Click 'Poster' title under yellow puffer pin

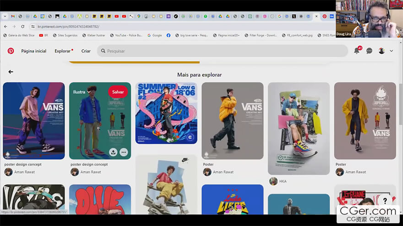[208, 164]
